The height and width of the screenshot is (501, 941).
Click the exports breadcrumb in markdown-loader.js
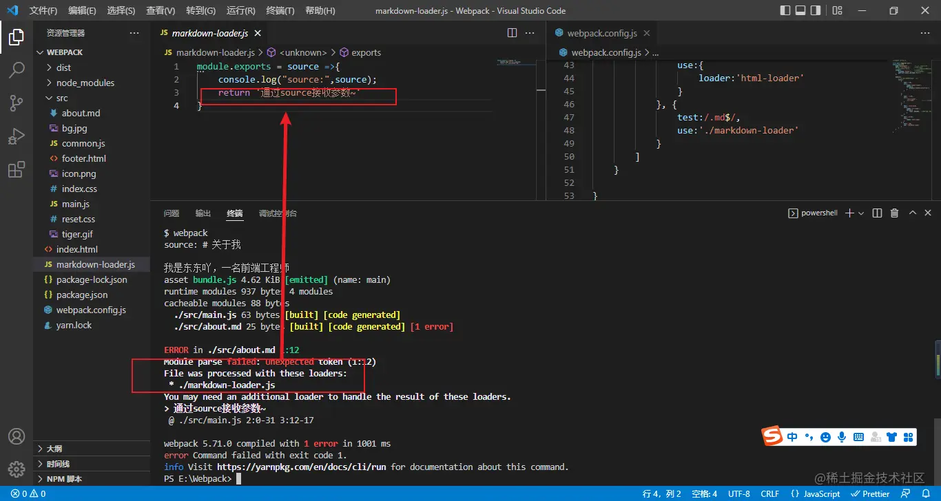pyautogui.click(x=360, y=52)
